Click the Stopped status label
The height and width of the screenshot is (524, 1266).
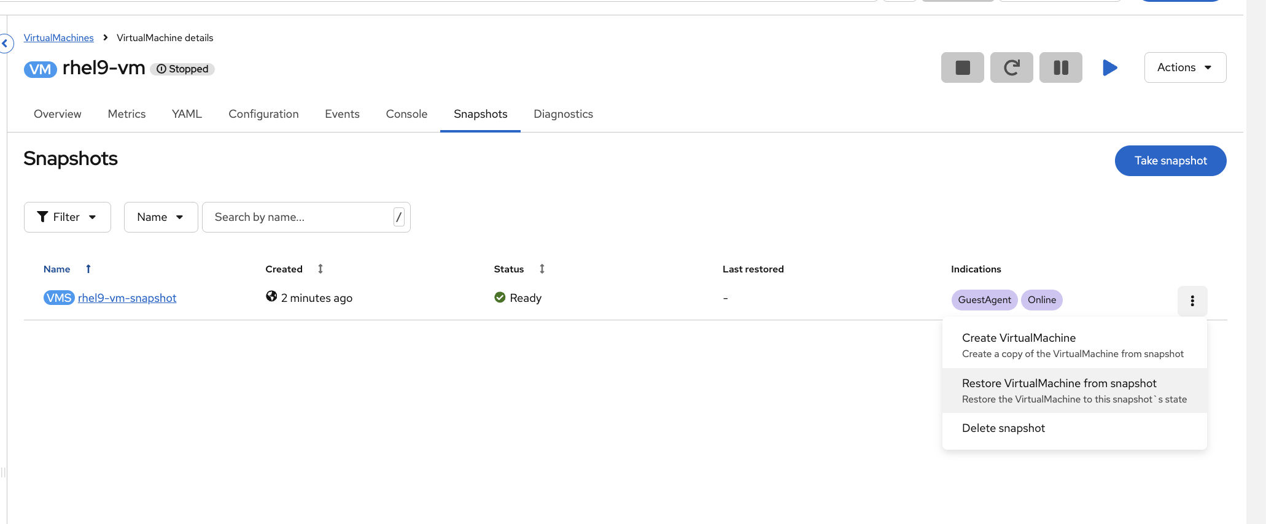(x=183, y=69)
